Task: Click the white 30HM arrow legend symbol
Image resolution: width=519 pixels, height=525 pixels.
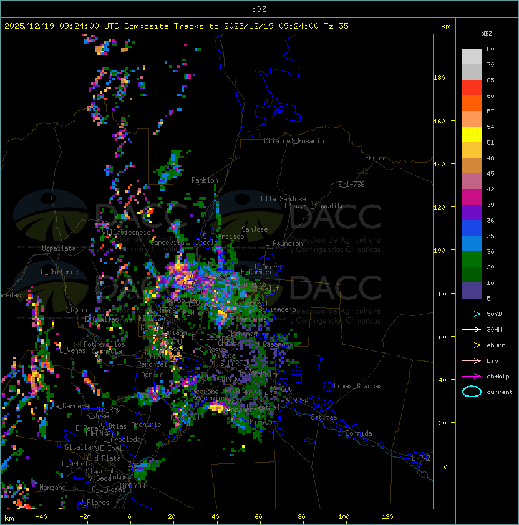Action: (x=472, y=329)
